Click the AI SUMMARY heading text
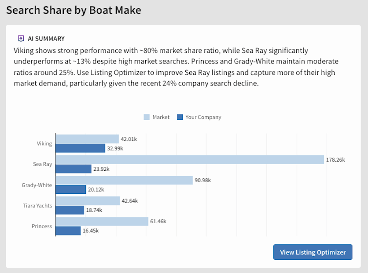The image size is (368, 273). (x=46, y=38)
